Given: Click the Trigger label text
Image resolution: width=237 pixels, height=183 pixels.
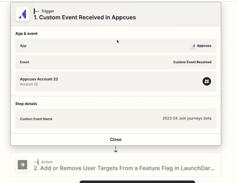Looking at the screenshot, I should 48,11.
